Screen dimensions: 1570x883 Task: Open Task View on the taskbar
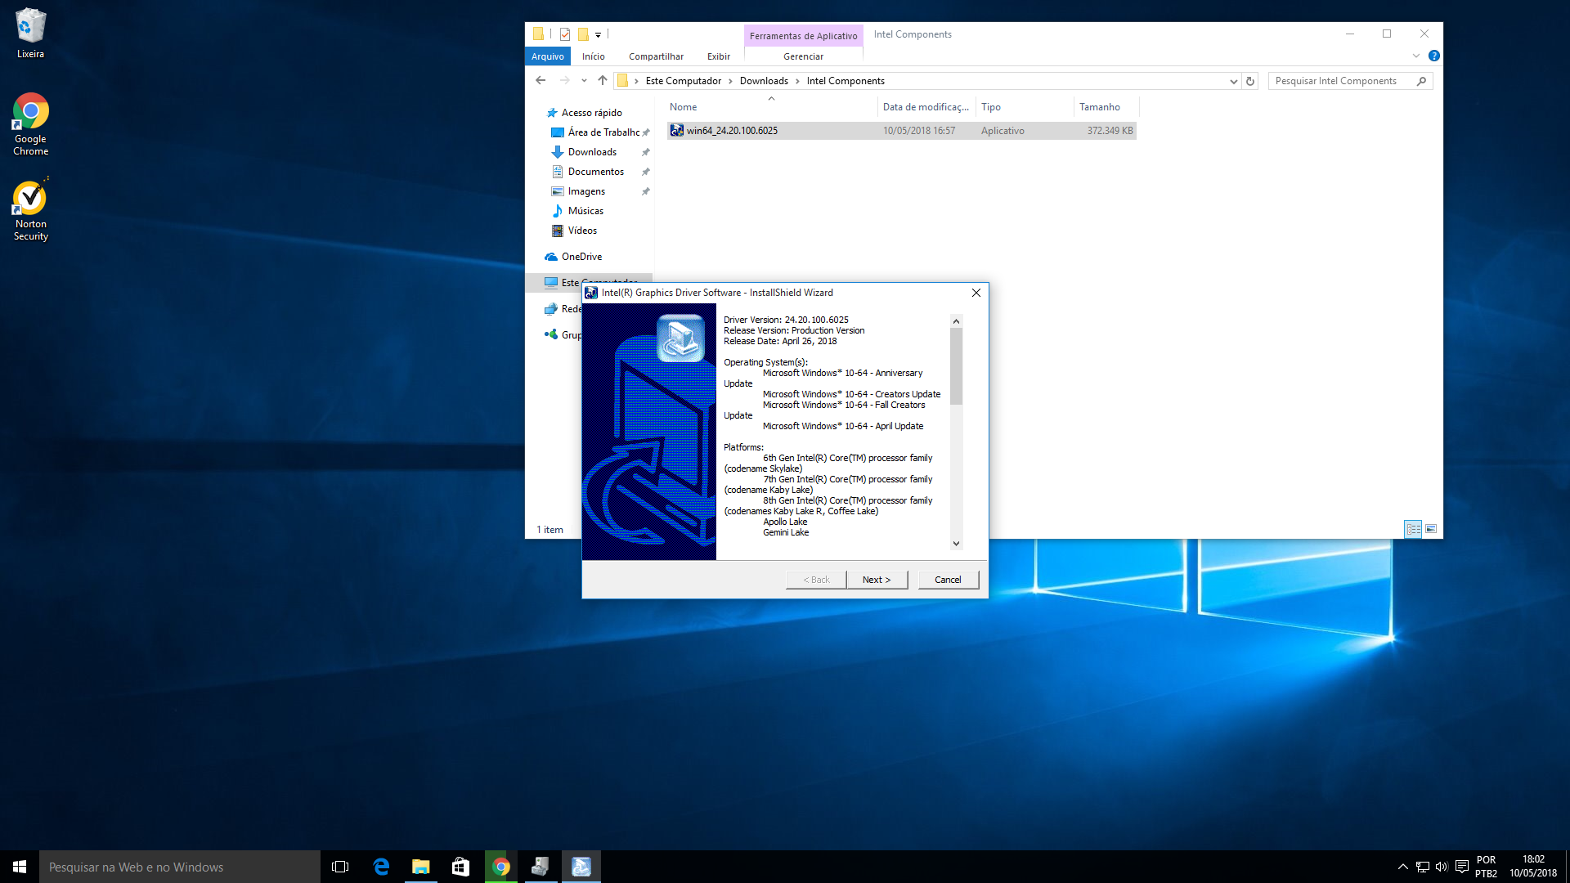pyautogui.click(x=340, y=867)
